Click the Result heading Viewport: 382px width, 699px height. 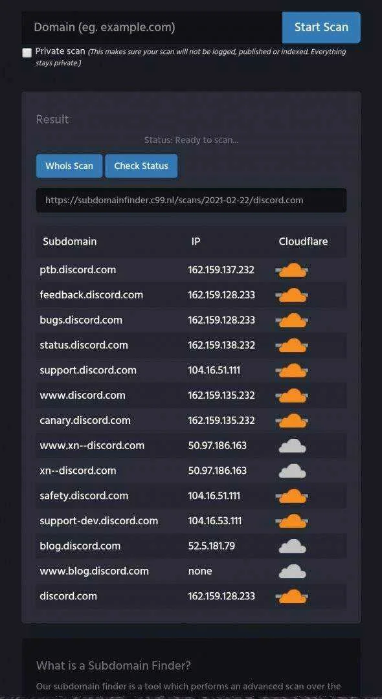coord(52,120)
